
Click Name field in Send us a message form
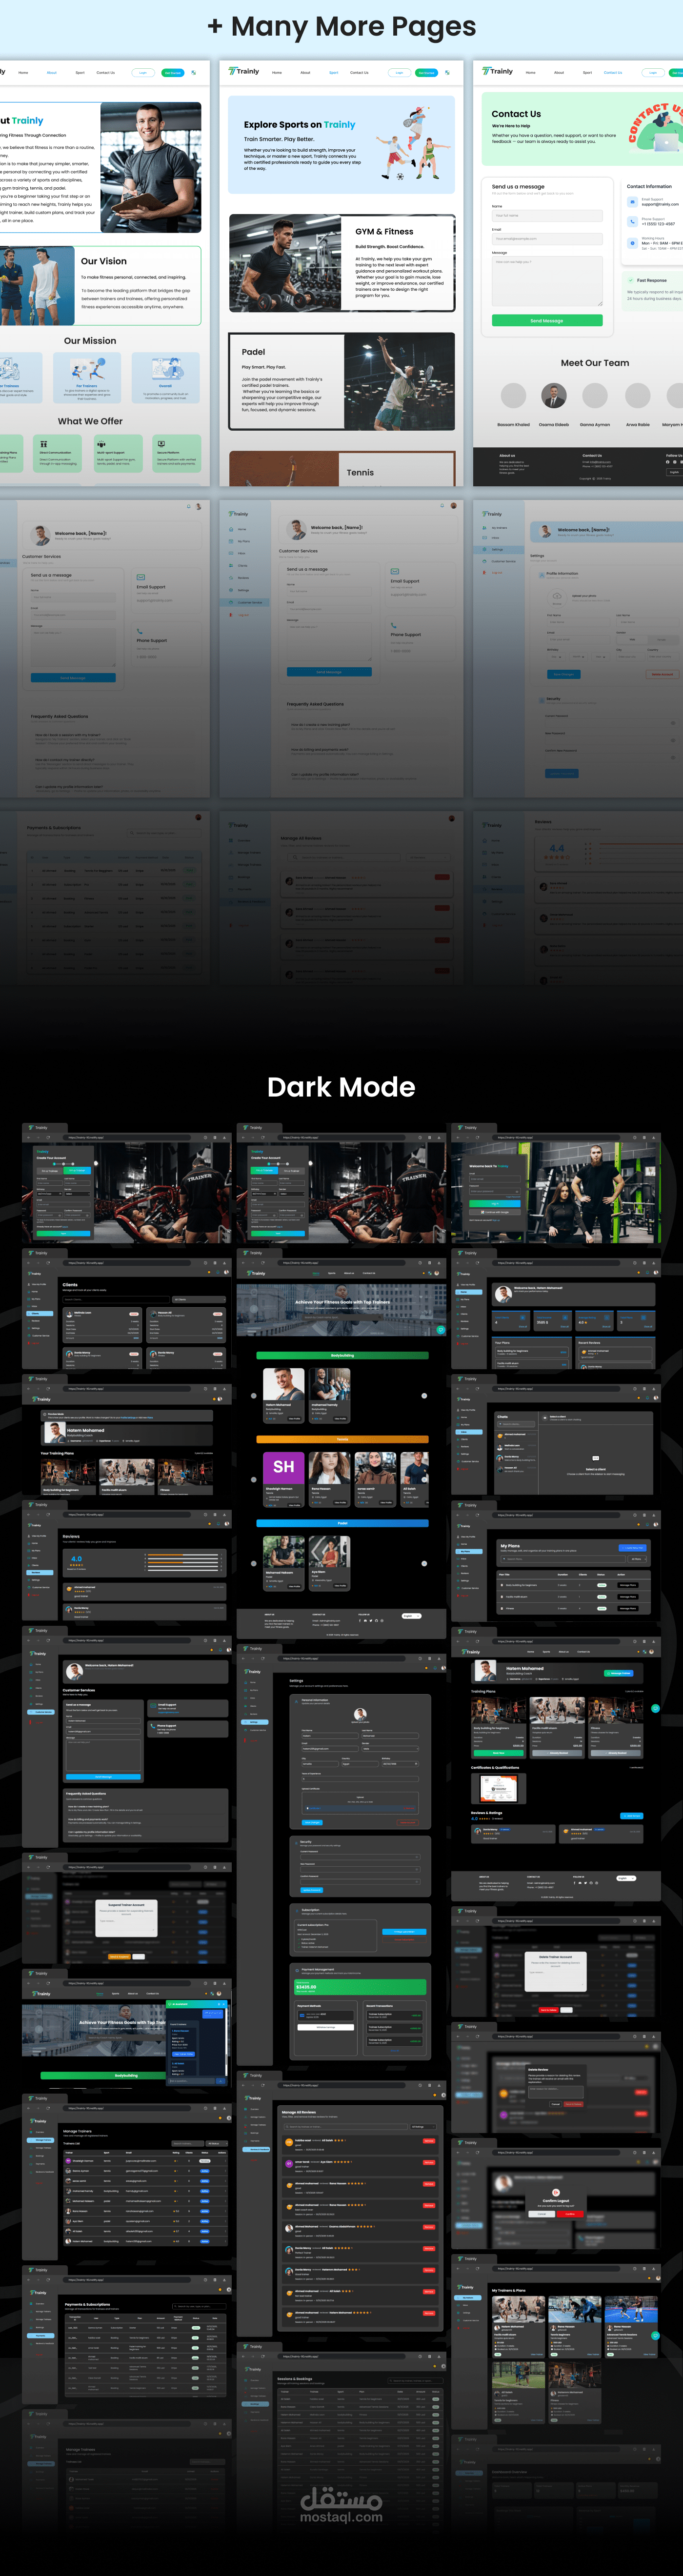[x=547, y=215]
